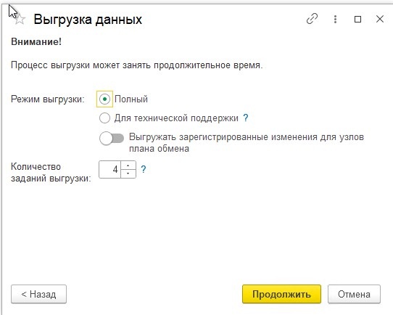Click the Количество заданий выгрузки label

coord(51,173)
